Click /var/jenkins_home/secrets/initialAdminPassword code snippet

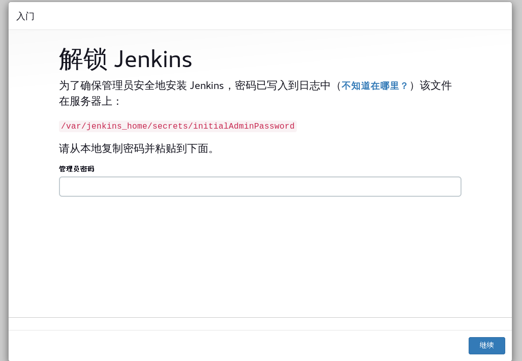pos(177,127)
